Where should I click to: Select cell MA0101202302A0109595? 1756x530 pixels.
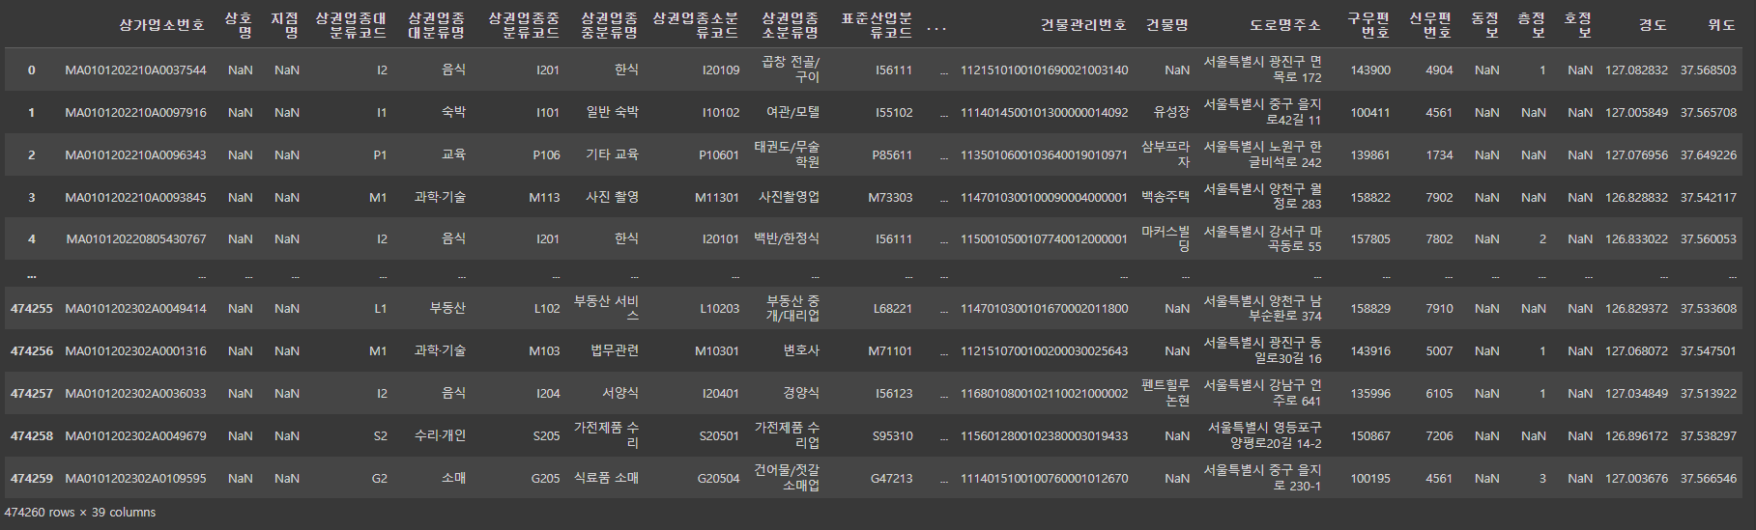[135, 479]
